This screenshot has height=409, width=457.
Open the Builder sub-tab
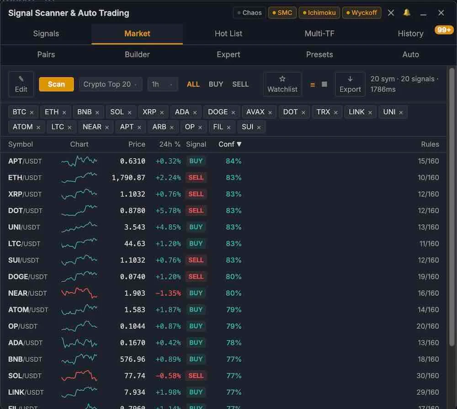pyautogui.click(x=137, y=54)
